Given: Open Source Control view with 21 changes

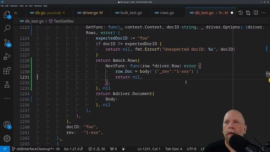Looking at the screenshot, I should pos(7,43).
